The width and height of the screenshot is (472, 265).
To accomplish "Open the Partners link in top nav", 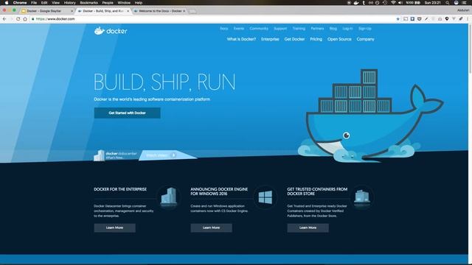I will (317, 29).
